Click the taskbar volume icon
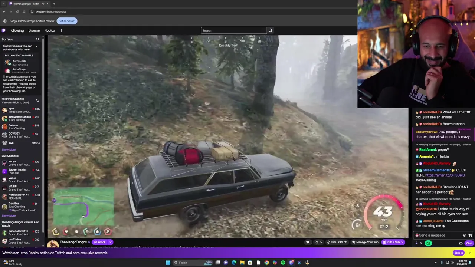Image resolution: width=475 pixels, height=267 pixels. (452, 263)
